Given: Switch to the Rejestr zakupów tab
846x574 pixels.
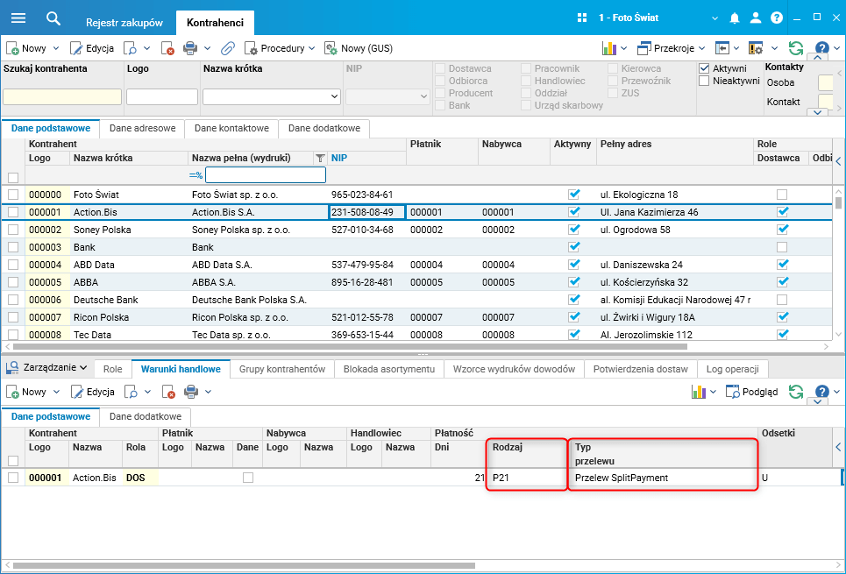Looking at the screenshot, I should tap(124, 23).
